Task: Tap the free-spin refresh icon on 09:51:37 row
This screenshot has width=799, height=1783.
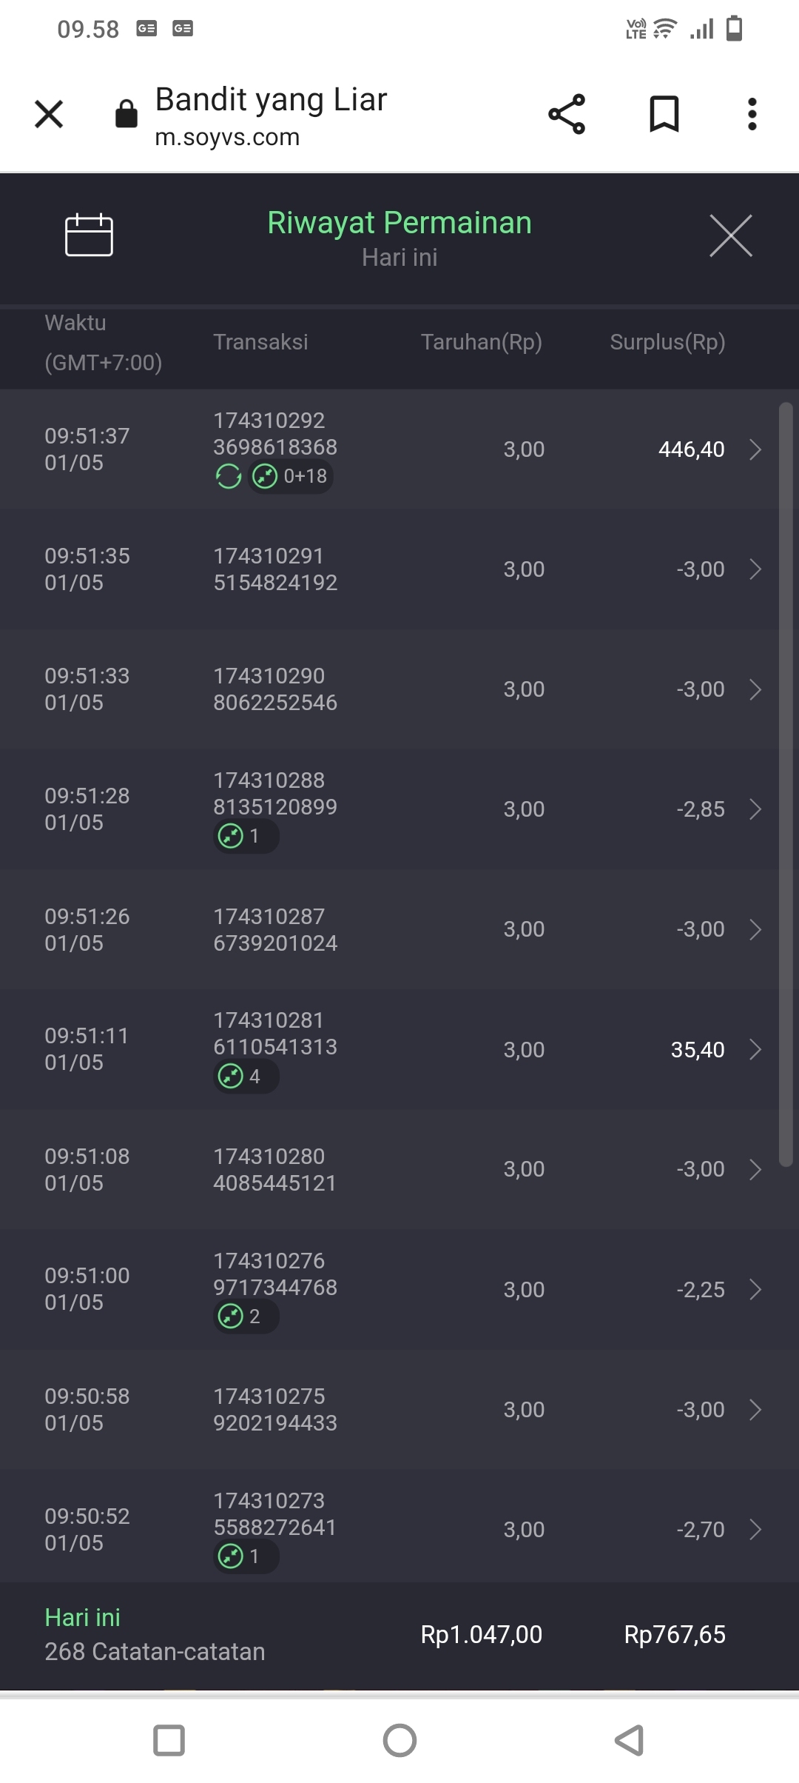Action: pyautogui.click(x=229, y=476)
